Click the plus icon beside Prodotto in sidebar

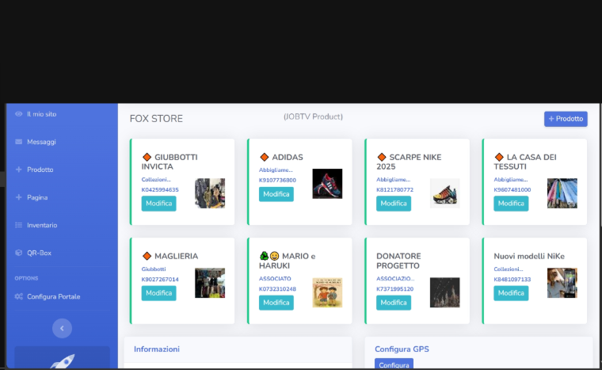(18, 170)
